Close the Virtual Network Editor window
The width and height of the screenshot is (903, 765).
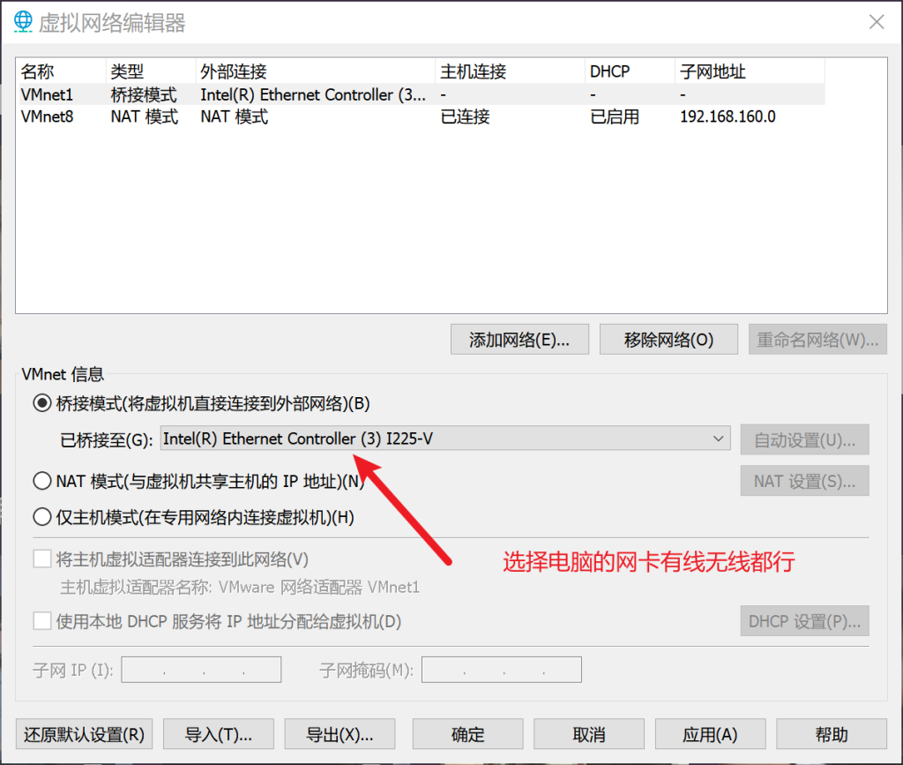click(877, 22)
